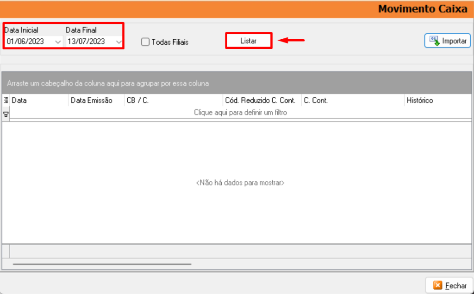Click the Importar button

[x=448, y=41]
